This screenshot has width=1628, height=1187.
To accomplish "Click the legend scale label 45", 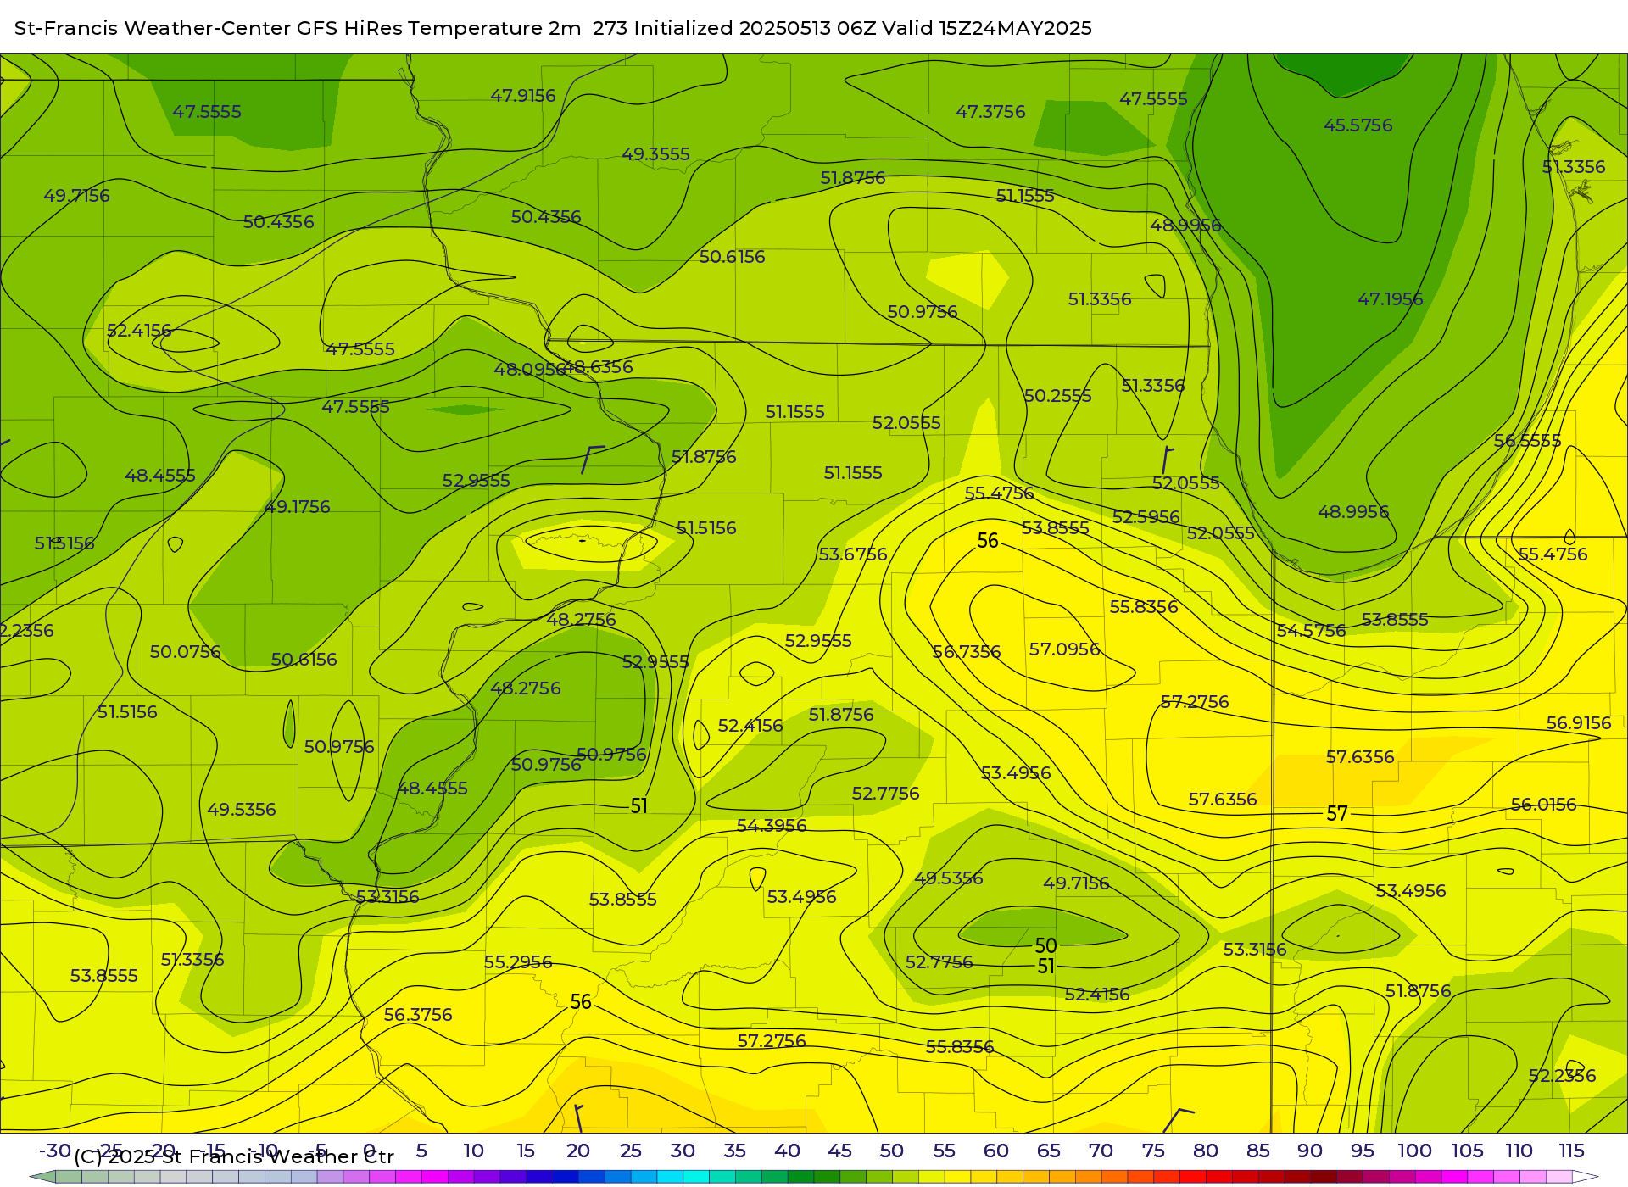I will [x=839, y=1151].
